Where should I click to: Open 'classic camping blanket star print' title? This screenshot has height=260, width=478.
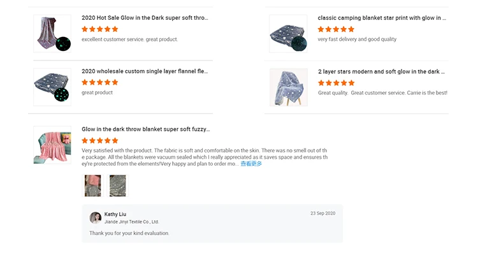pos(382,18)
